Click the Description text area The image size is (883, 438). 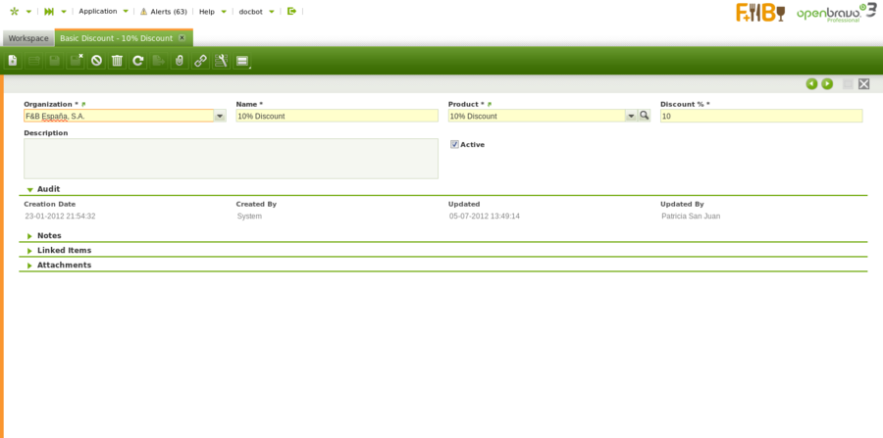pyautogui.click(x=231, y=159)
